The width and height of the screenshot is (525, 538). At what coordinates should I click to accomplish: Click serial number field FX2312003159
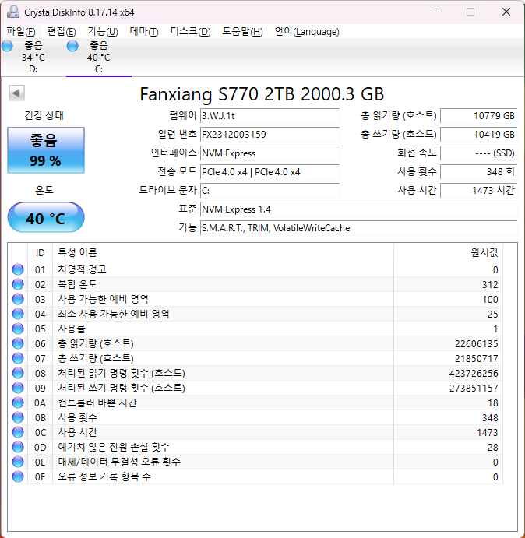click(270, 135)
